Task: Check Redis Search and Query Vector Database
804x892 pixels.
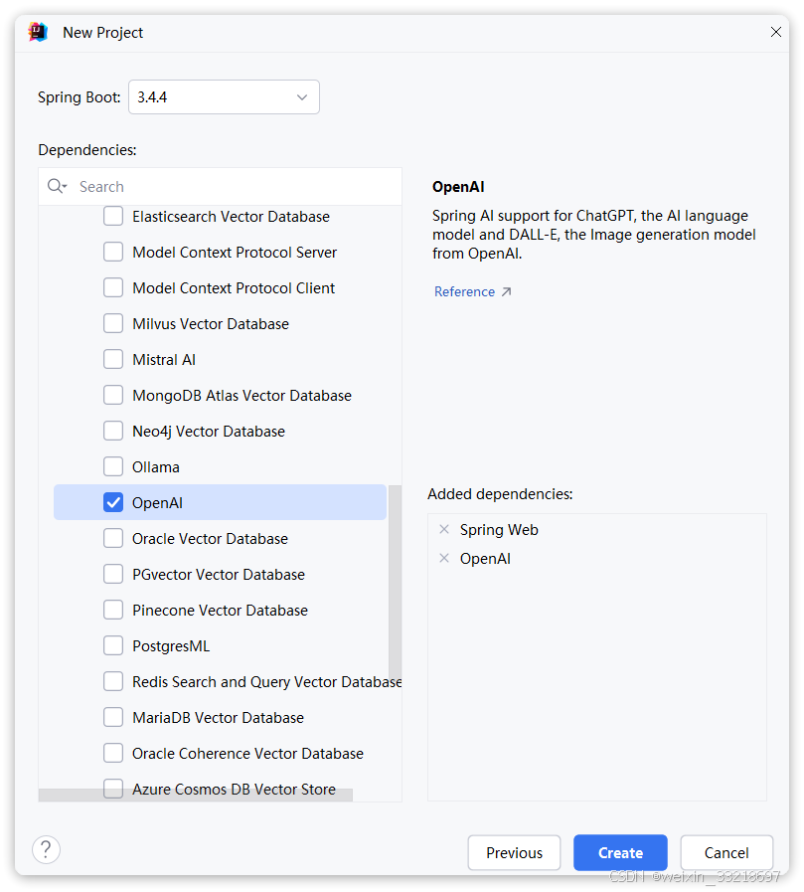Action: coord(113,681)
